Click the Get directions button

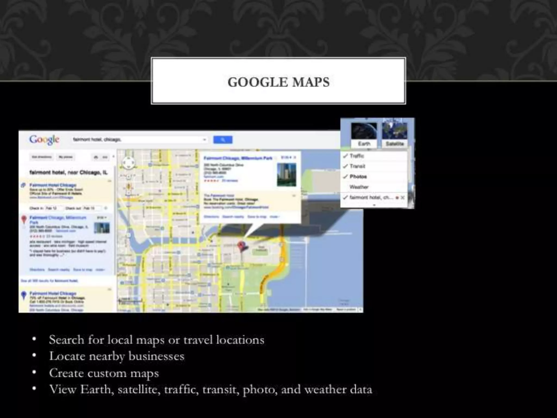(x=41, y=157)
